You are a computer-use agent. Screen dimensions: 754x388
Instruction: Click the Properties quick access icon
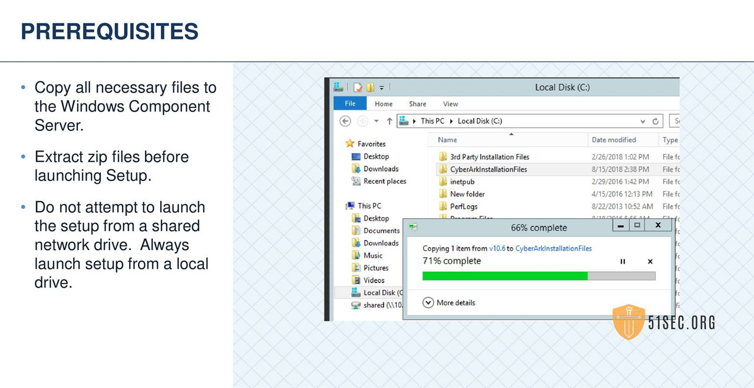click(x=358, y=87)
